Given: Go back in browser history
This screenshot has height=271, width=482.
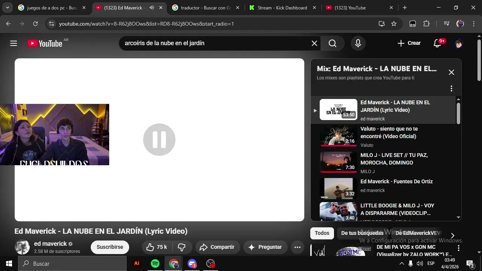Looking at the screenshot, I should pyautogui.click(x=8, y=24).
